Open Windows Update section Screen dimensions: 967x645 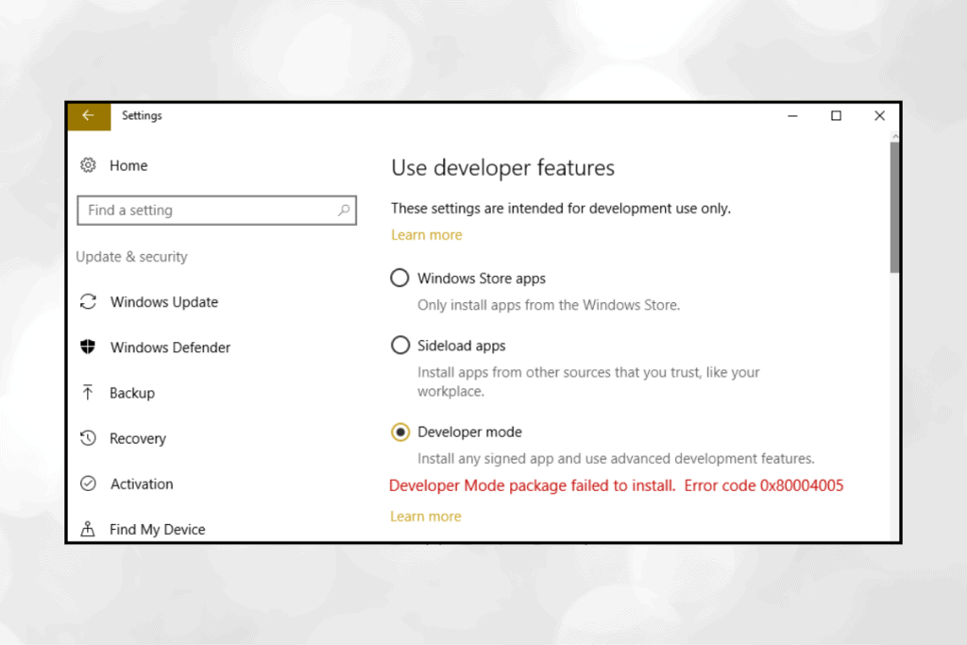(164, 302)
